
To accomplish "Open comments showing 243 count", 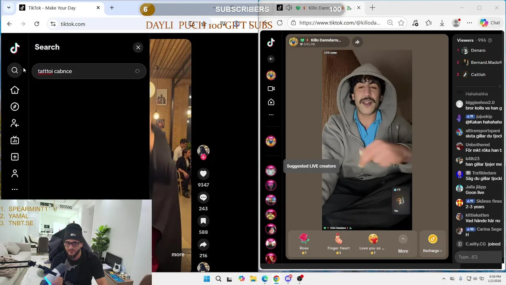I will point(203,197).
